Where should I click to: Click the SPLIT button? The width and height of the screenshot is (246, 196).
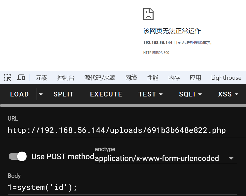click(x=64, y=94)
